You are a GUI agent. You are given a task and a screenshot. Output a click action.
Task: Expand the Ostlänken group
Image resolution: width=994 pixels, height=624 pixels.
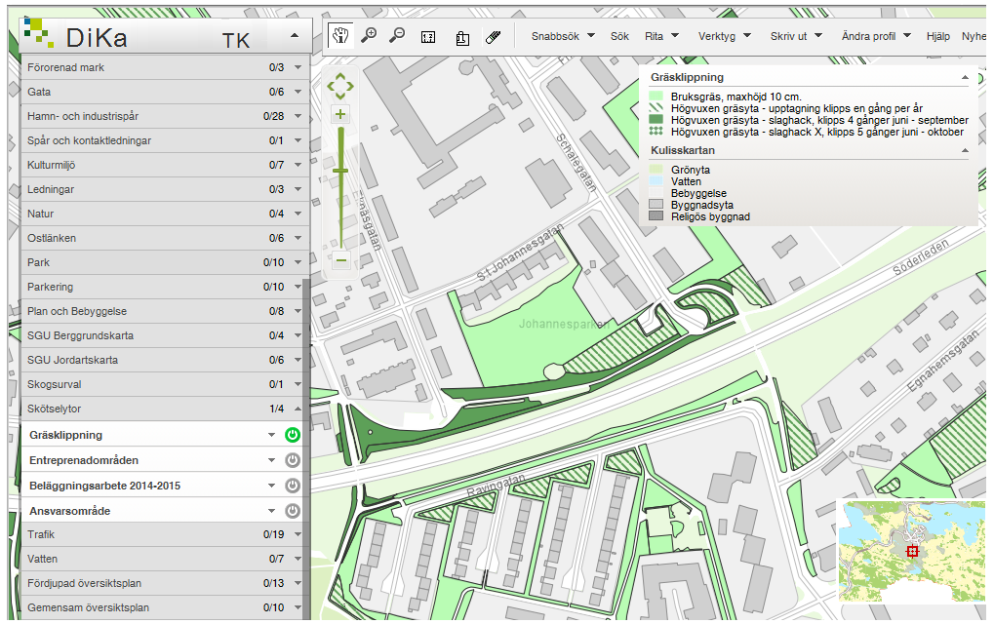298,238
